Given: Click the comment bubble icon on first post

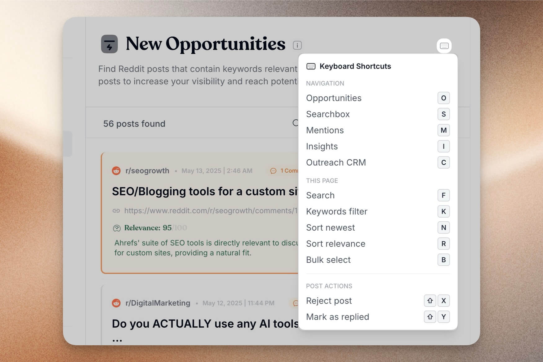Looking at the screenshot, I should [273, 171].
